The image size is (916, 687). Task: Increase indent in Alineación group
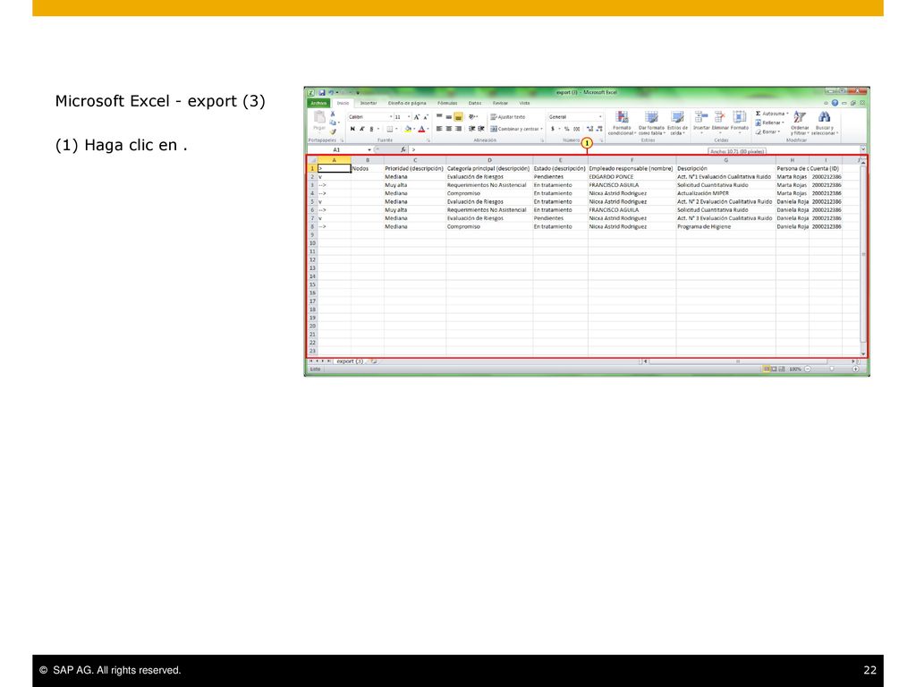pos(480,129)
